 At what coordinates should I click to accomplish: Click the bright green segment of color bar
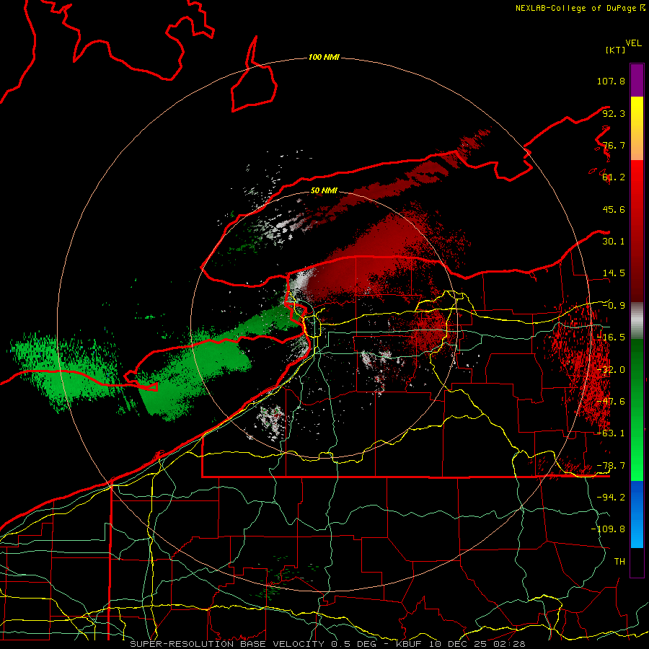(637, 410)
